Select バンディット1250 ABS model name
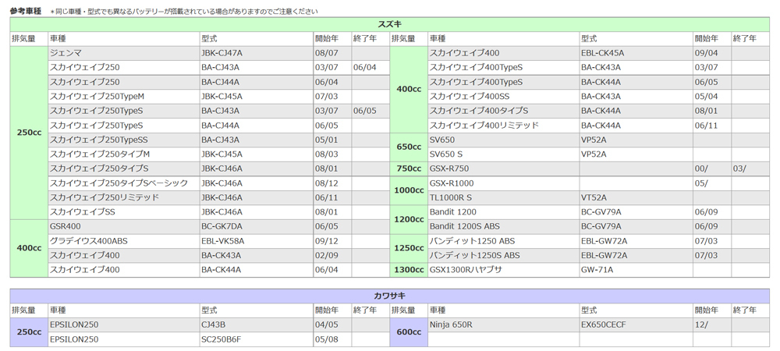The width and height of the screenshot is (780, 351). coord(472,242)
